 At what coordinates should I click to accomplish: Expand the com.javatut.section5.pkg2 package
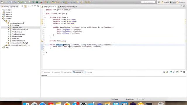pos(6,43)
